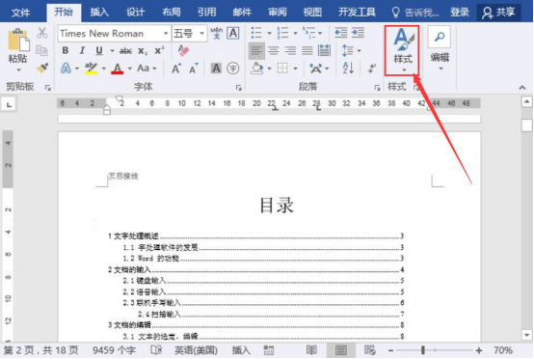The image size is (534, 359).
Task: Toggle subscript formatting
Action: click(x=143, y=51)
